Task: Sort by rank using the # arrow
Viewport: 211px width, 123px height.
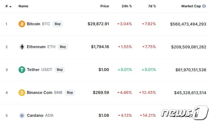Action: click(x=10, y=6)
